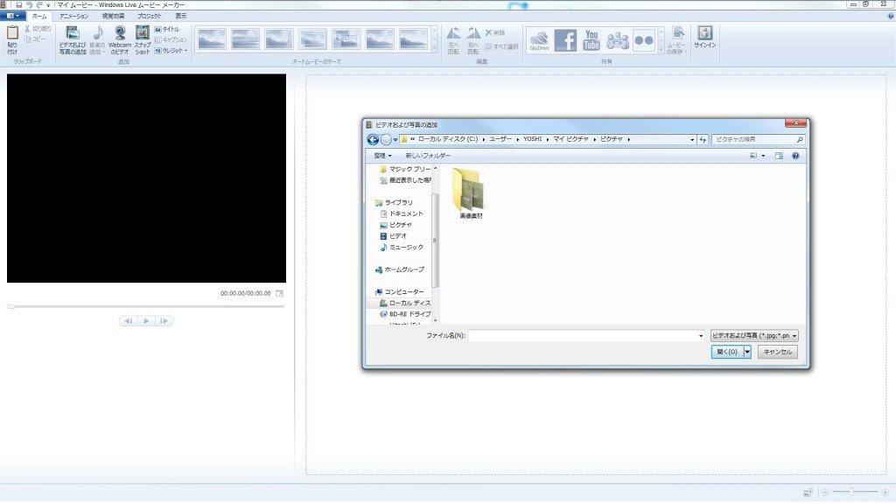Share movie to SkyDrive icon
Viewport: 896px width, 504px height.
coord(539,40)
